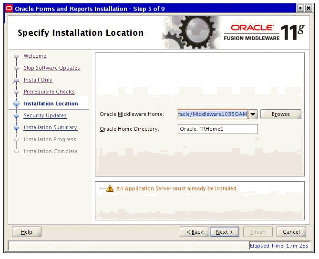The width and height of the screenshot is (319, 259).
Task: Open Prerequisite Checks step
Action: coord(49,92)
